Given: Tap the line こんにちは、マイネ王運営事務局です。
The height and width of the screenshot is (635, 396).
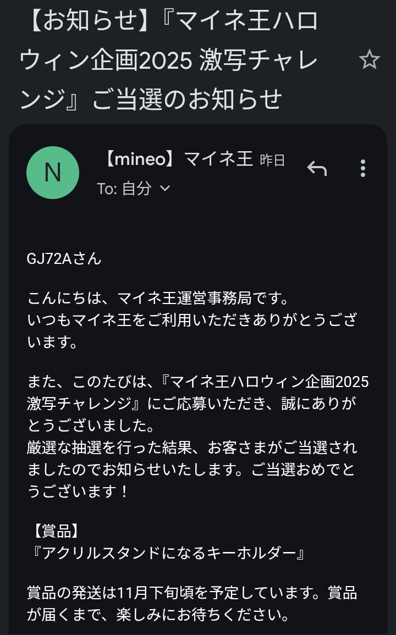Looking at the screenshot, I should 158,300.
